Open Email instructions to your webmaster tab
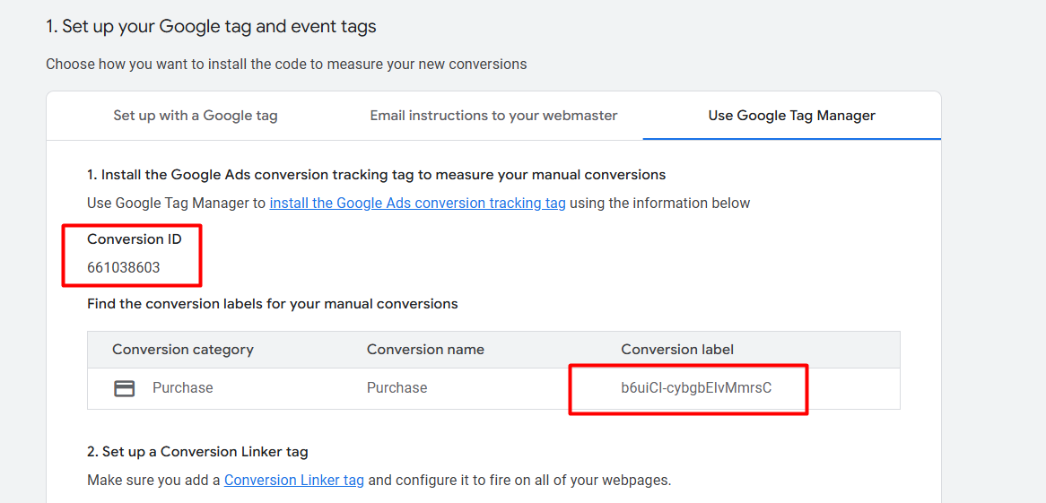 click(493, 116)
